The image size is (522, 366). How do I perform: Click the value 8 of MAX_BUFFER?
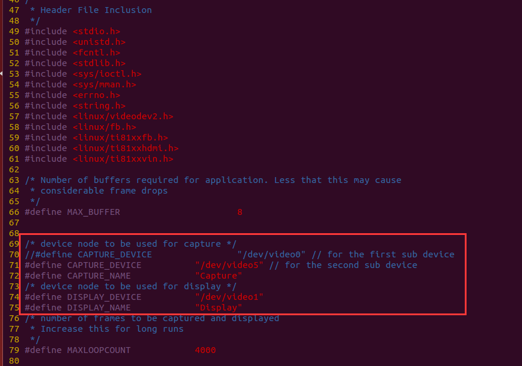coord(239,212)
